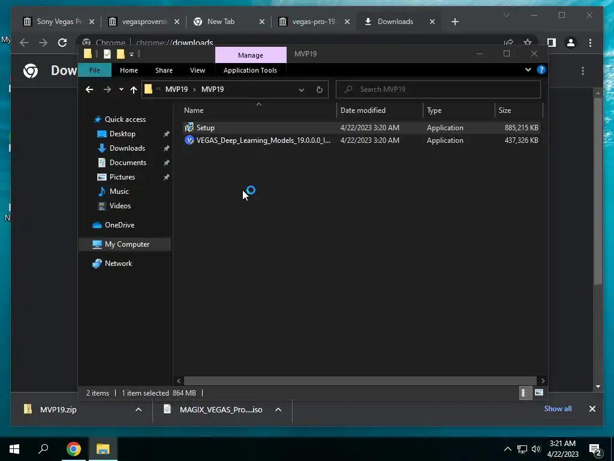The height and width of the screenshot is (461, 614).
Task: Select My Computer in navigation pane
Action: [x=127, y=244]
